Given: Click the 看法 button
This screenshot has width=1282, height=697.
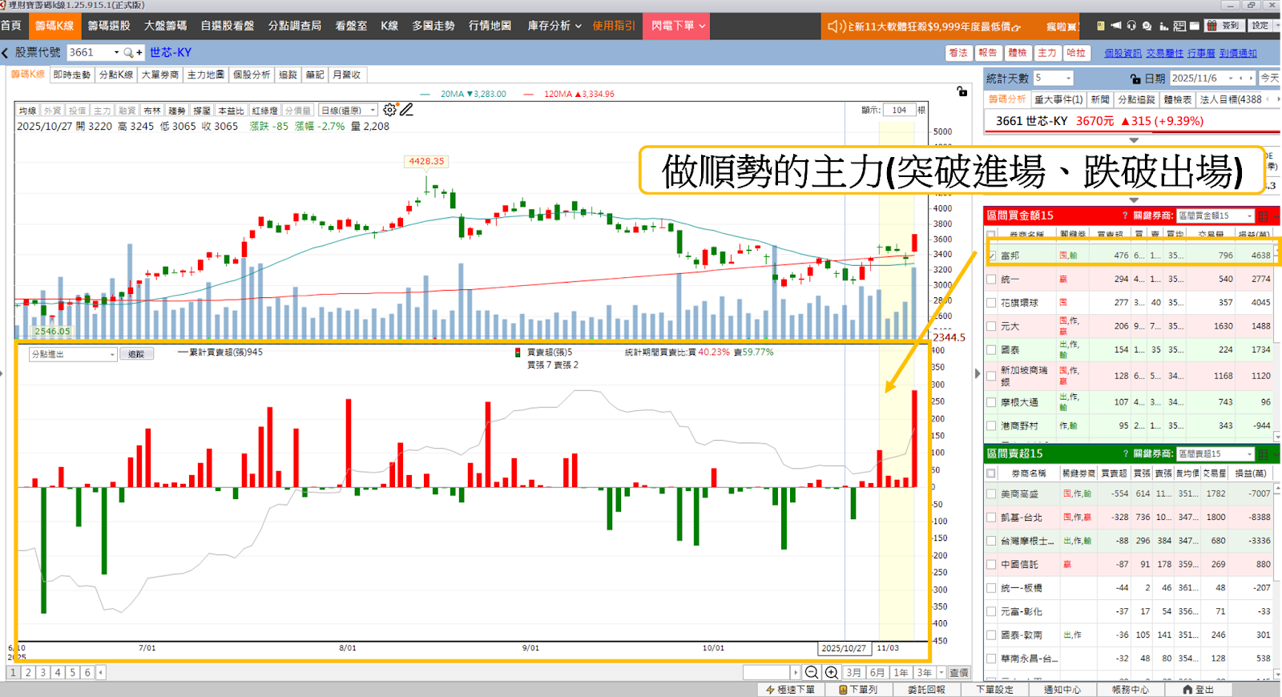Looking at the screenshot, I should point(958,53).
